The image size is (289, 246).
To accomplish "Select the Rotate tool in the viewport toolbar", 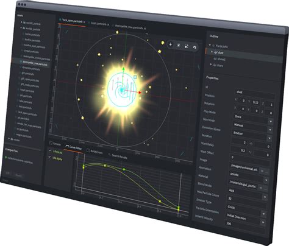I will tap(178, 45).
